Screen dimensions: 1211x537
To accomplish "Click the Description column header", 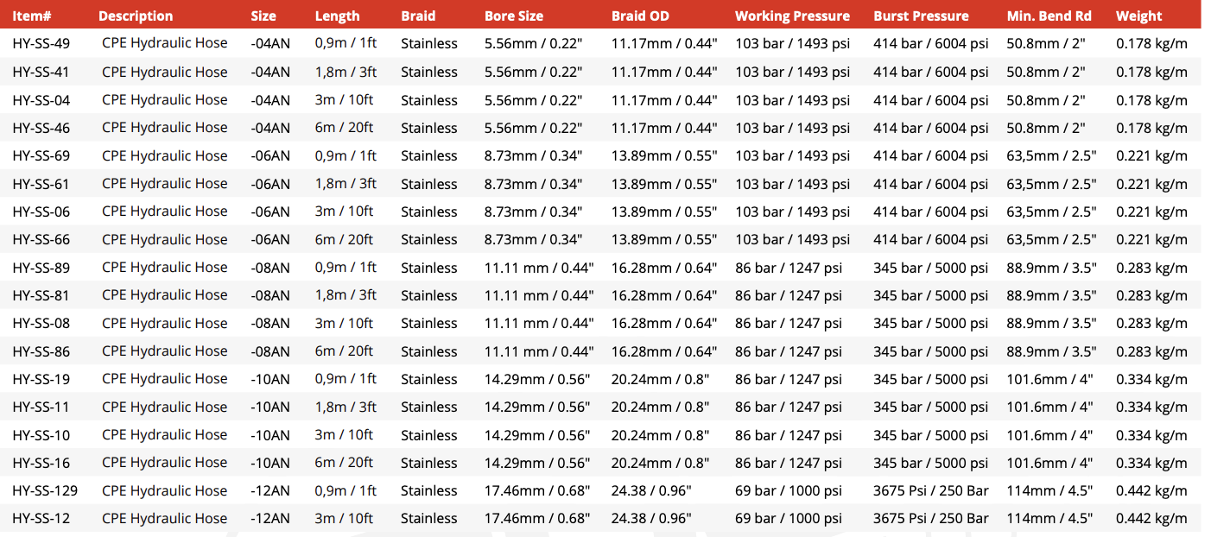I will 136,16.
